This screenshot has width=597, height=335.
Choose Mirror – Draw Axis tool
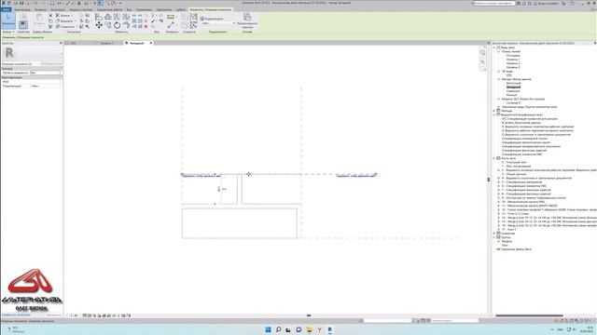[126, 17]
